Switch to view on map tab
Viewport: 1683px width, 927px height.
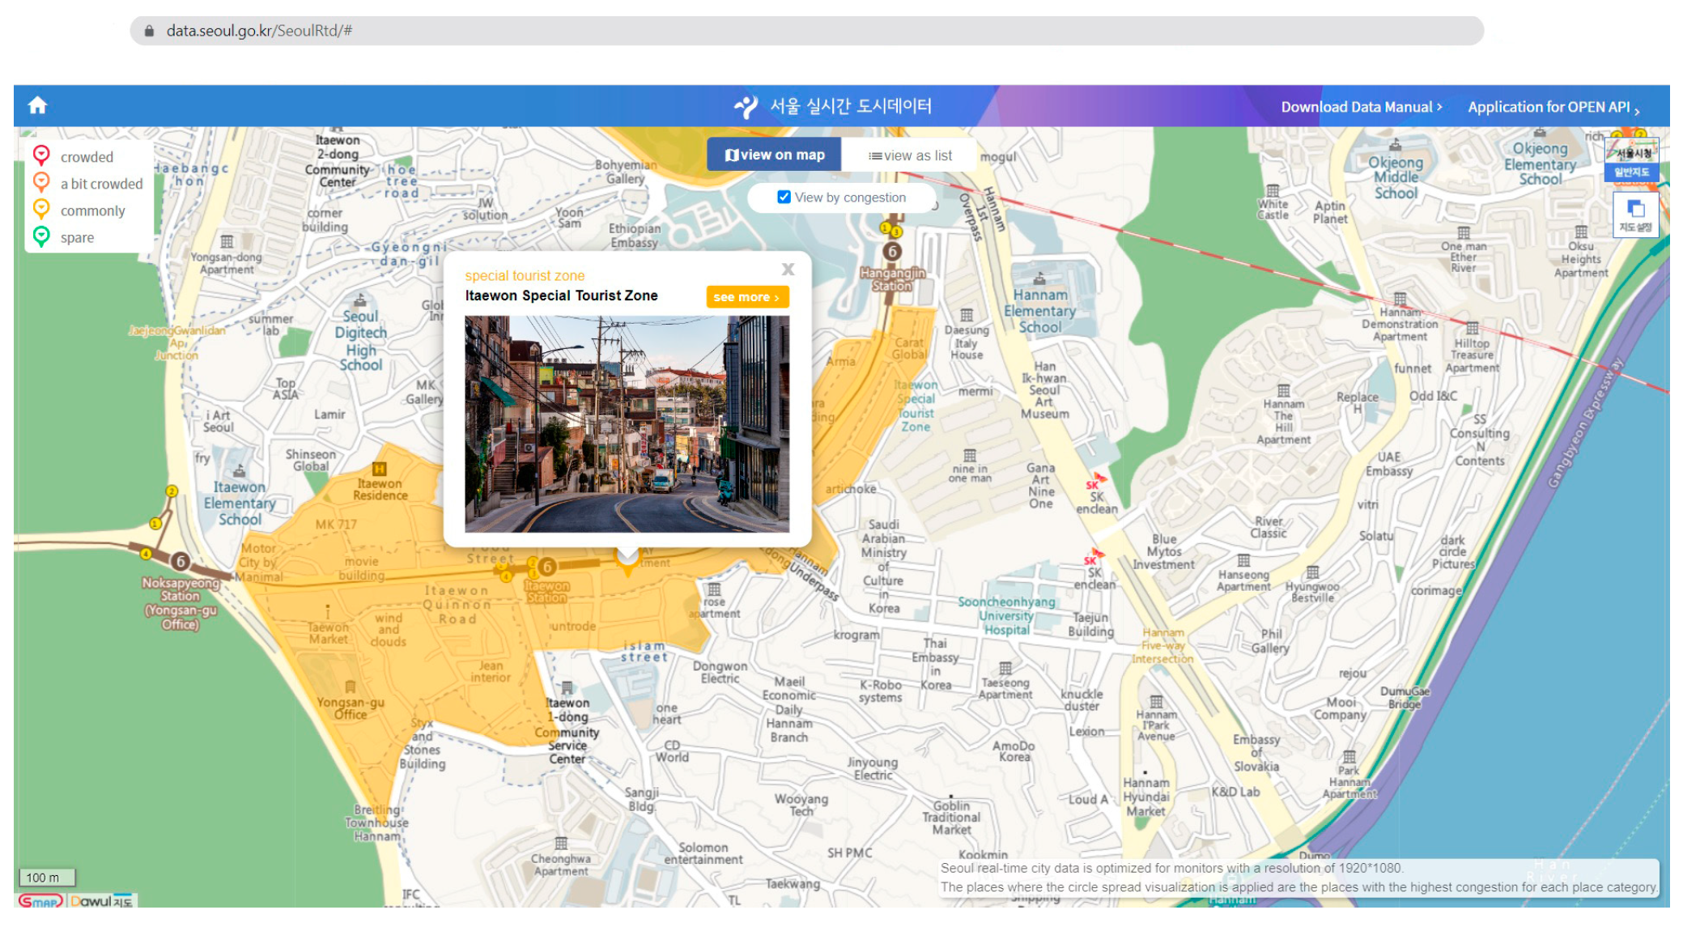click(774, 155)
